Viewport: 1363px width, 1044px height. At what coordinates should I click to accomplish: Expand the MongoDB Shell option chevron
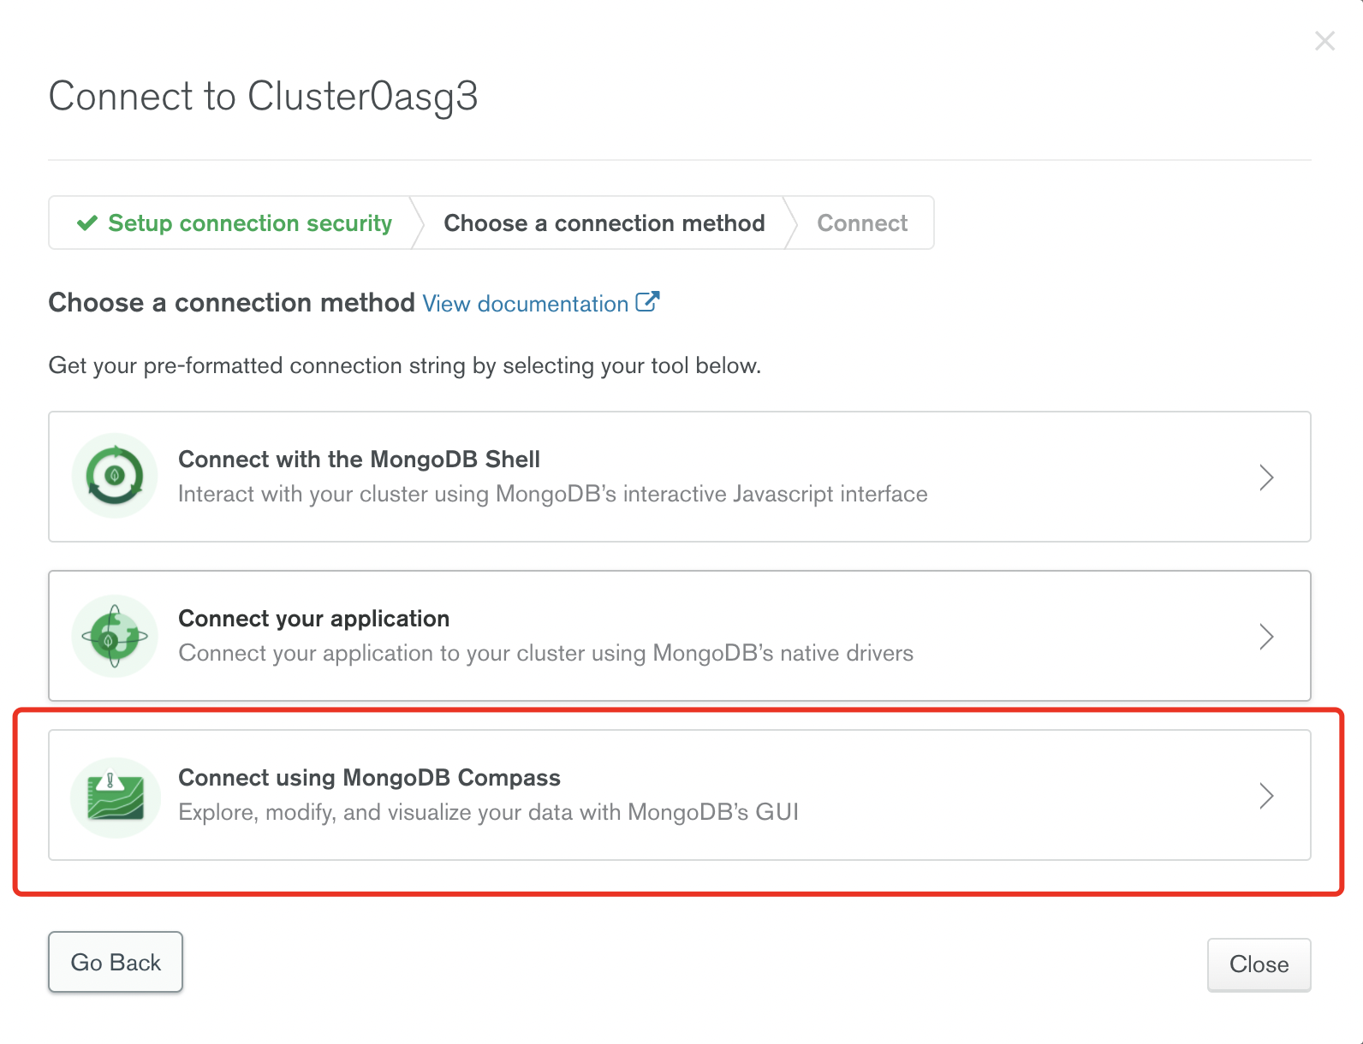point(1266,477)
